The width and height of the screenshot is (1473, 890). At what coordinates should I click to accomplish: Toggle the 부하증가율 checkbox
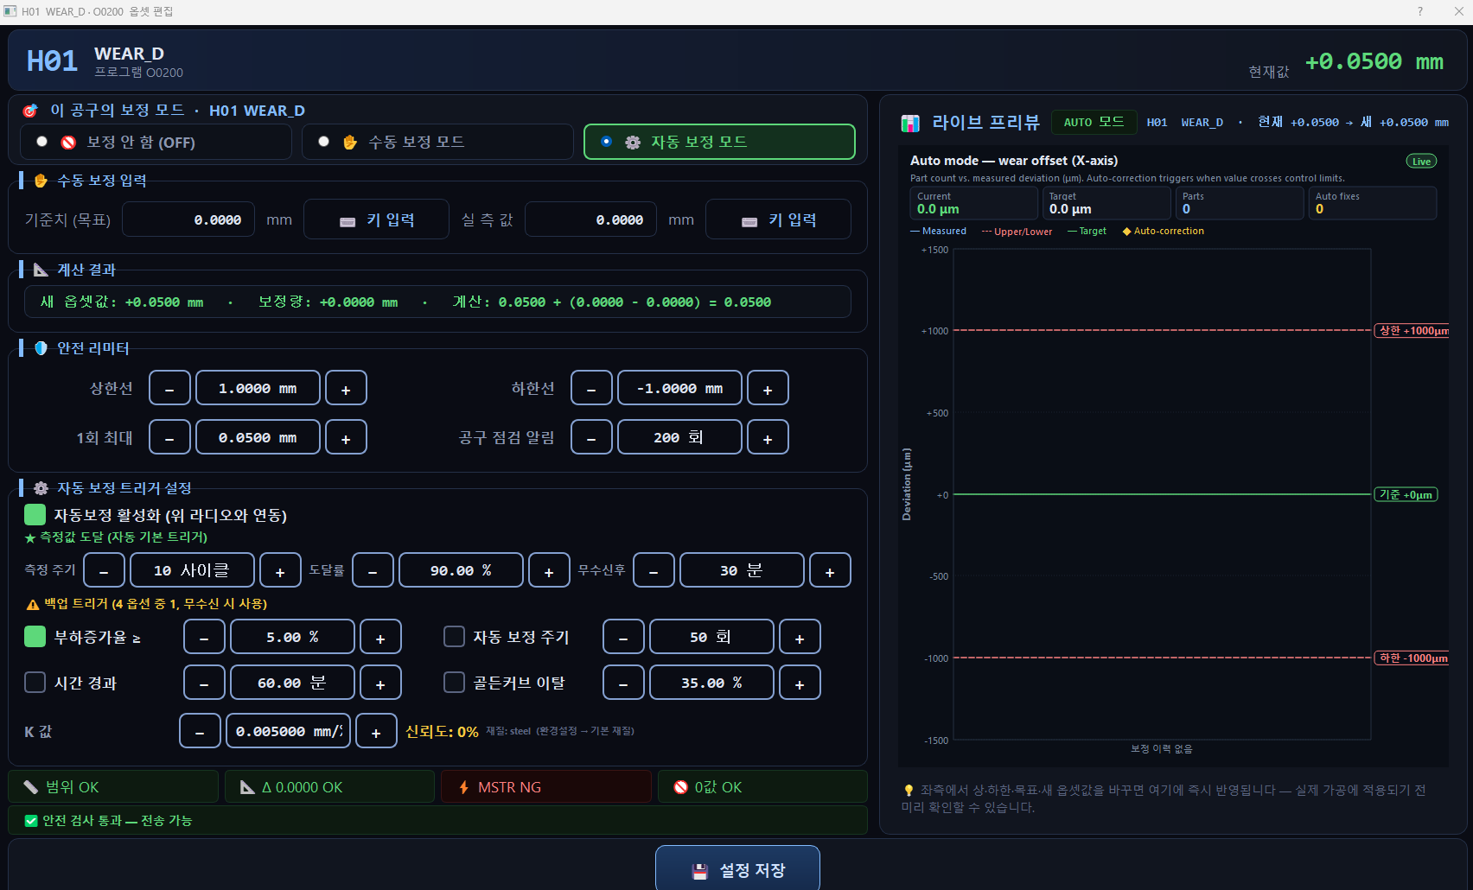(35, 637)
